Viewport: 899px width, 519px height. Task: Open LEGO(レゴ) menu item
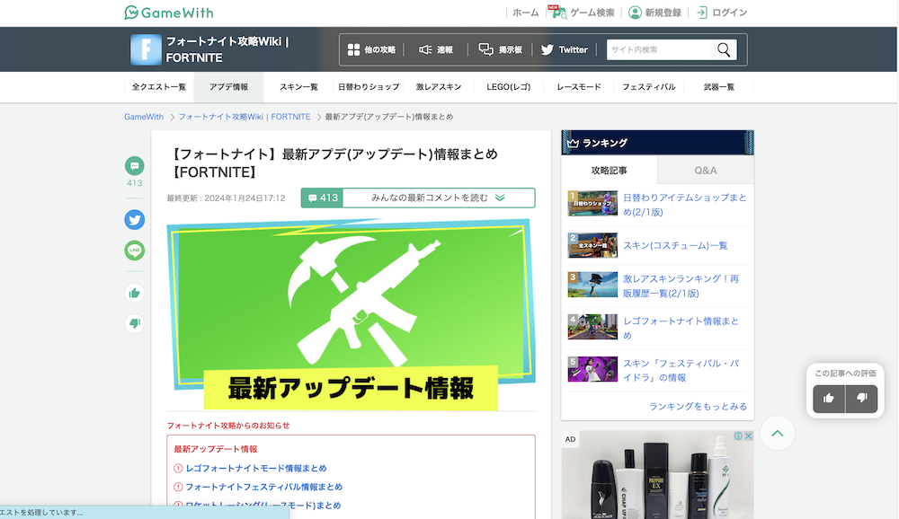coord(509,87)
